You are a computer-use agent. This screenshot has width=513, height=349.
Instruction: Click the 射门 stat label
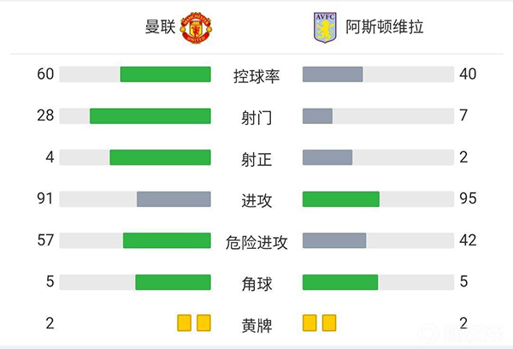[x=256, y=117]
